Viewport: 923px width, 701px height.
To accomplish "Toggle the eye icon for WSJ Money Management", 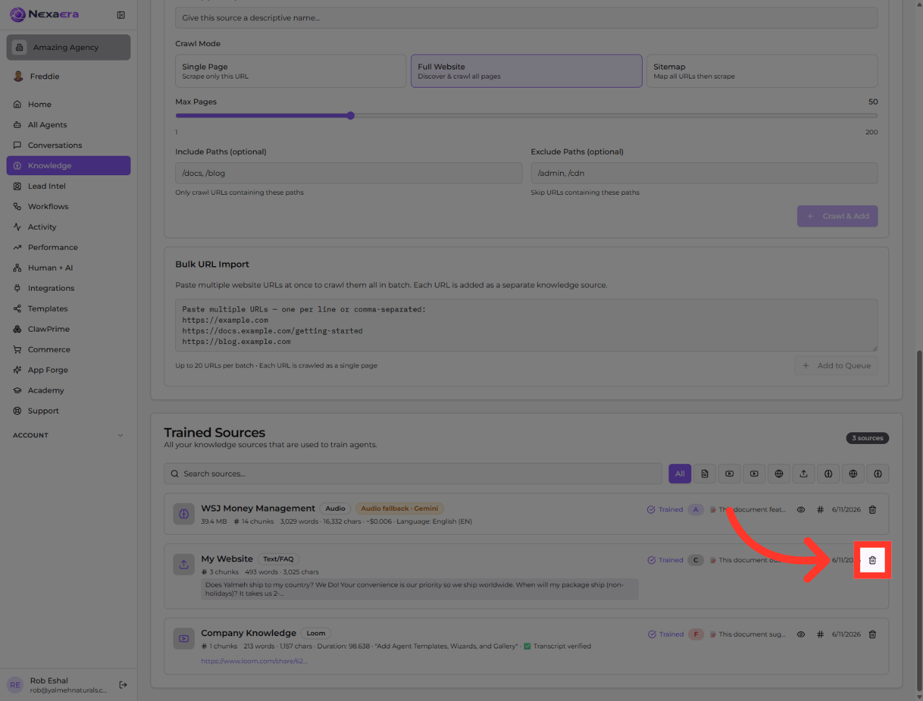I will coord(801,510).
